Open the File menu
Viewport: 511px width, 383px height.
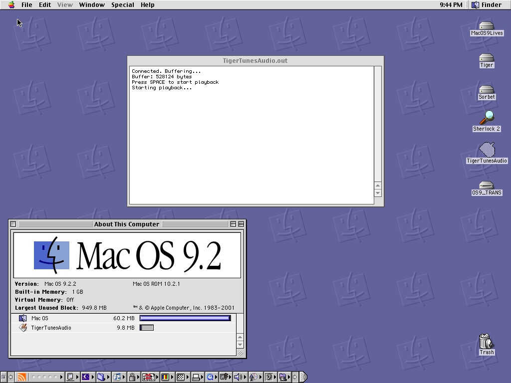[x=27, y=4]
